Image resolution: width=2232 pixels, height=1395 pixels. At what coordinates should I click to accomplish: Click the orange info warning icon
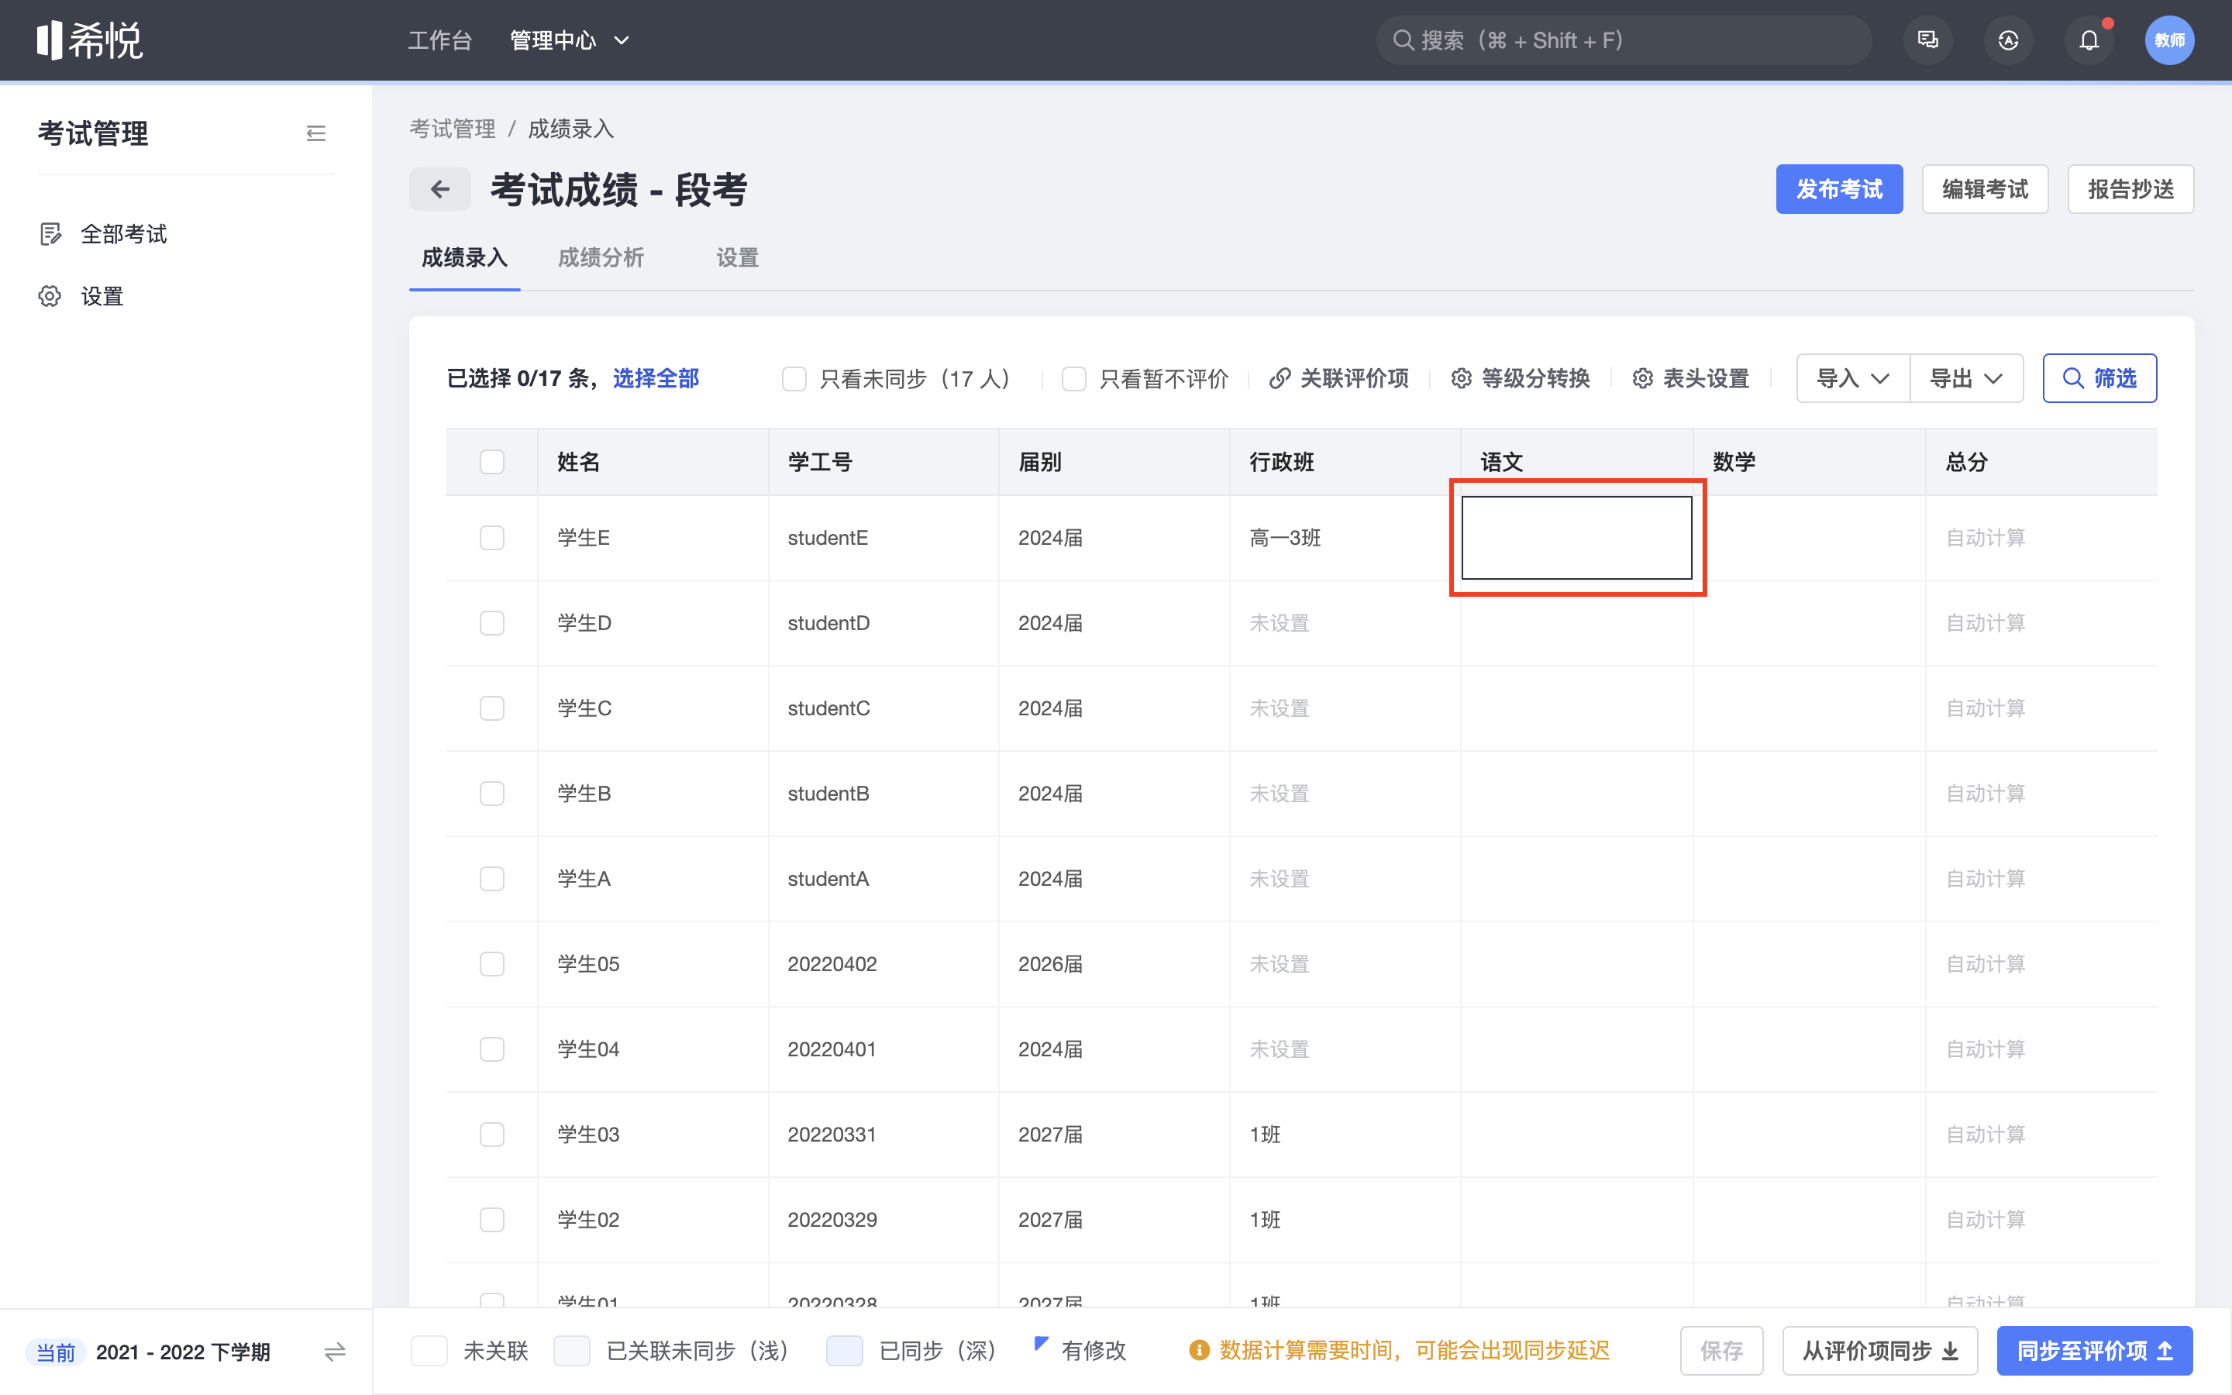point(1199,1351)
